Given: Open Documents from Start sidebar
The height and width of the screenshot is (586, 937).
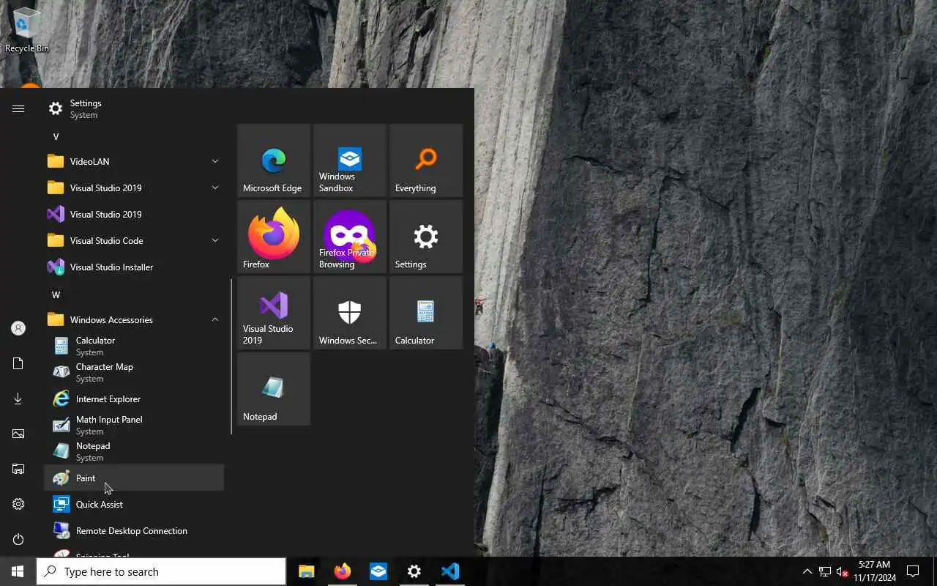Looking at the screenshot, I should 18,363.
